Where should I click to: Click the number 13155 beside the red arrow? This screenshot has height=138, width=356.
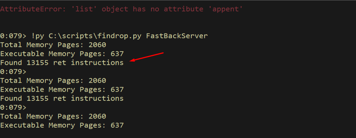[38, 63]
